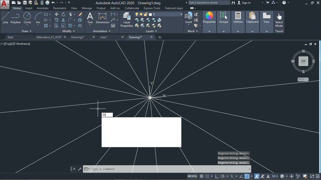321x180 pixels.
Task: Activate the Copy tool in Modify panel
Action: 56,20
